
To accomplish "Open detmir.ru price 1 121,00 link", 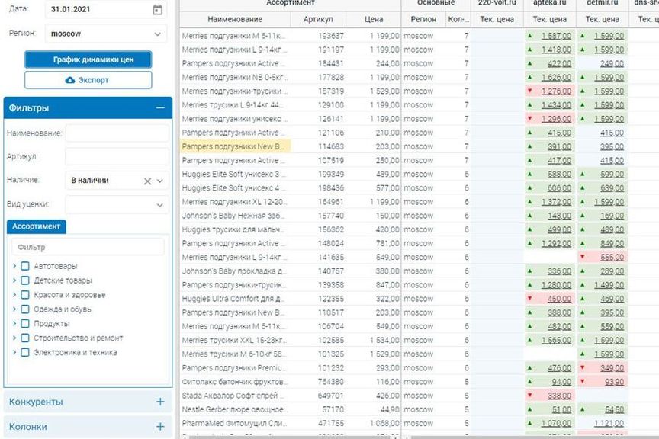I will pyautogui.click(x=609, y=424).
